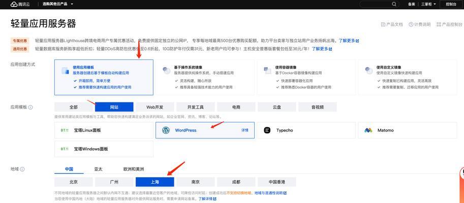This screenshot has height=203, width=464.
Task: Switch to 电商 template tab
Action: tap(236, 107)
